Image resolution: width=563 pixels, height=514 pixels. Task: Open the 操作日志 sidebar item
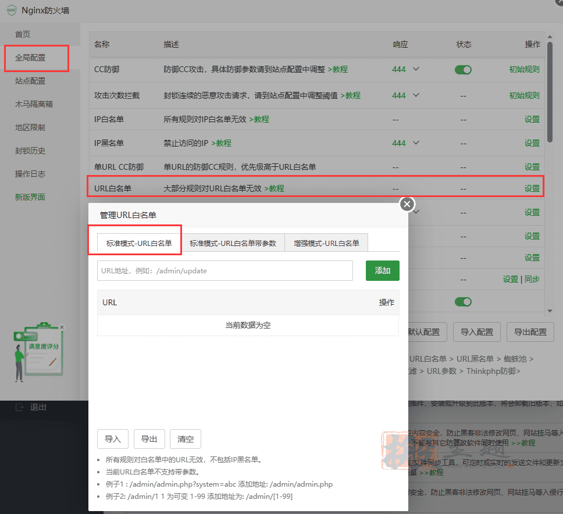click(x=30, y=174)
